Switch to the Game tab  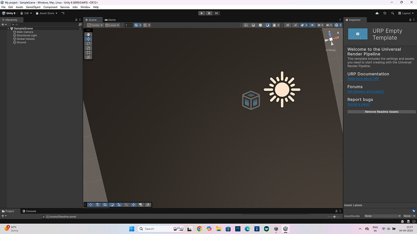(110, 19)
